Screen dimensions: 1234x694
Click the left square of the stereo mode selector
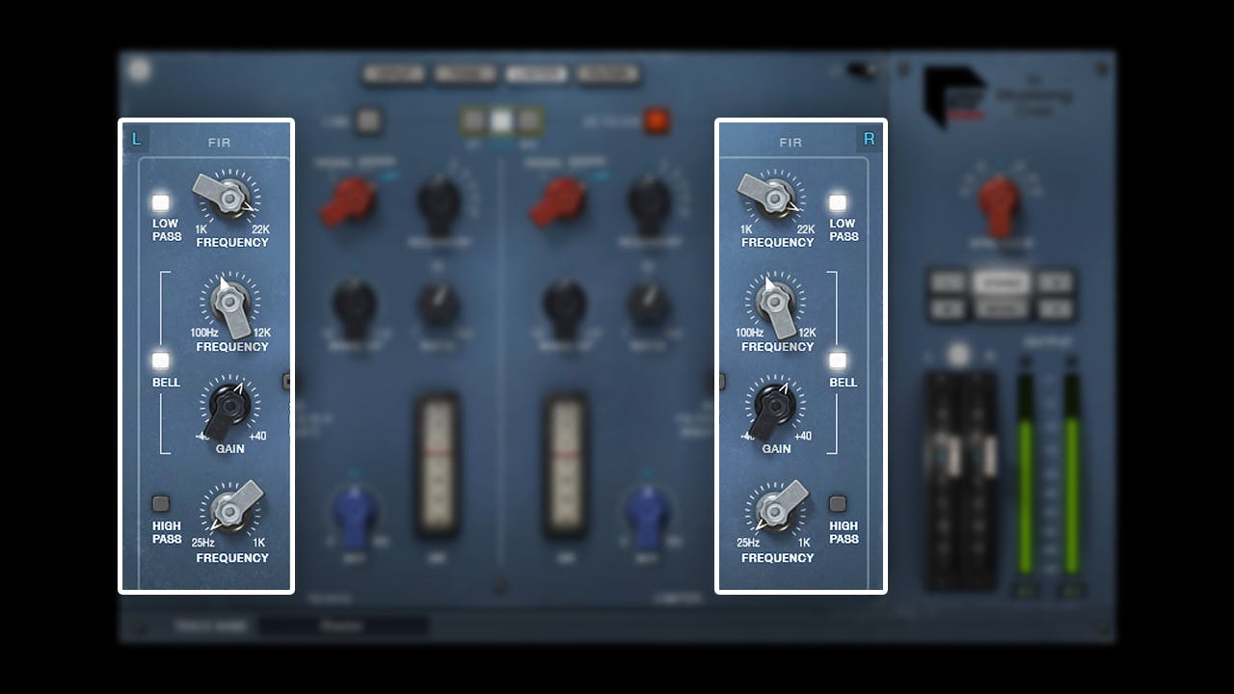pos(472,119)
